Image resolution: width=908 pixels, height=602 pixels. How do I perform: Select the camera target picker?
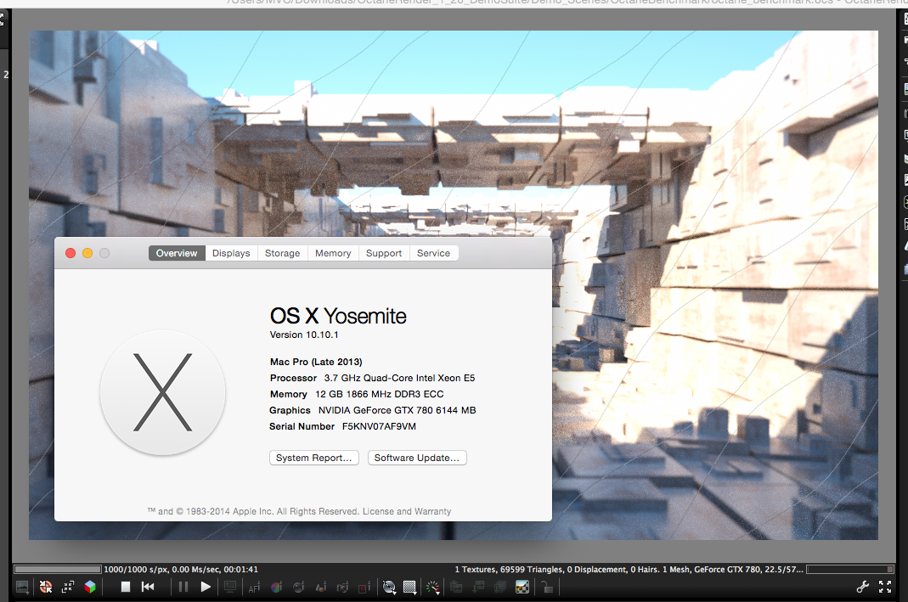coord(343,588)
